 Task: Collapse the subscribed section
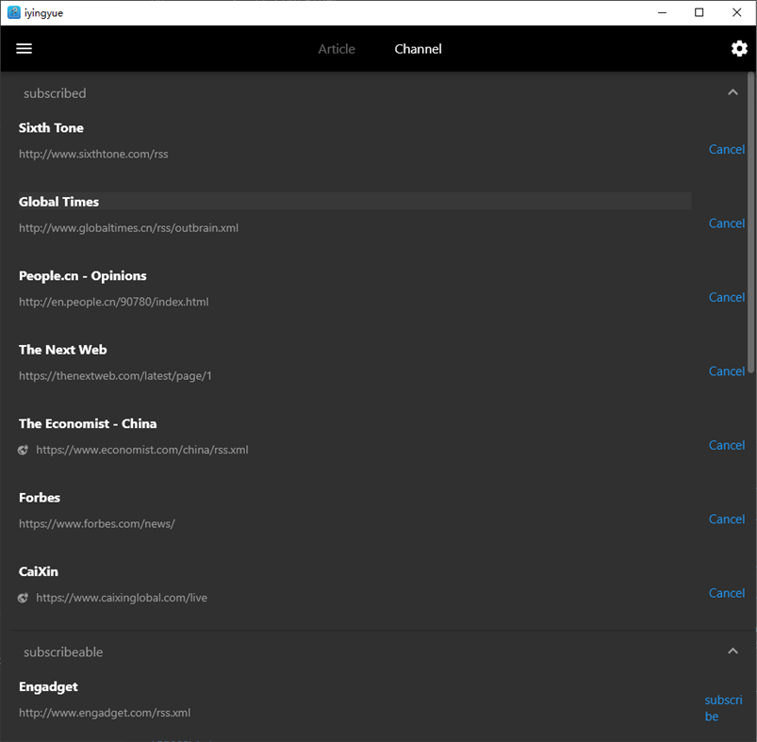pos(732,92)
